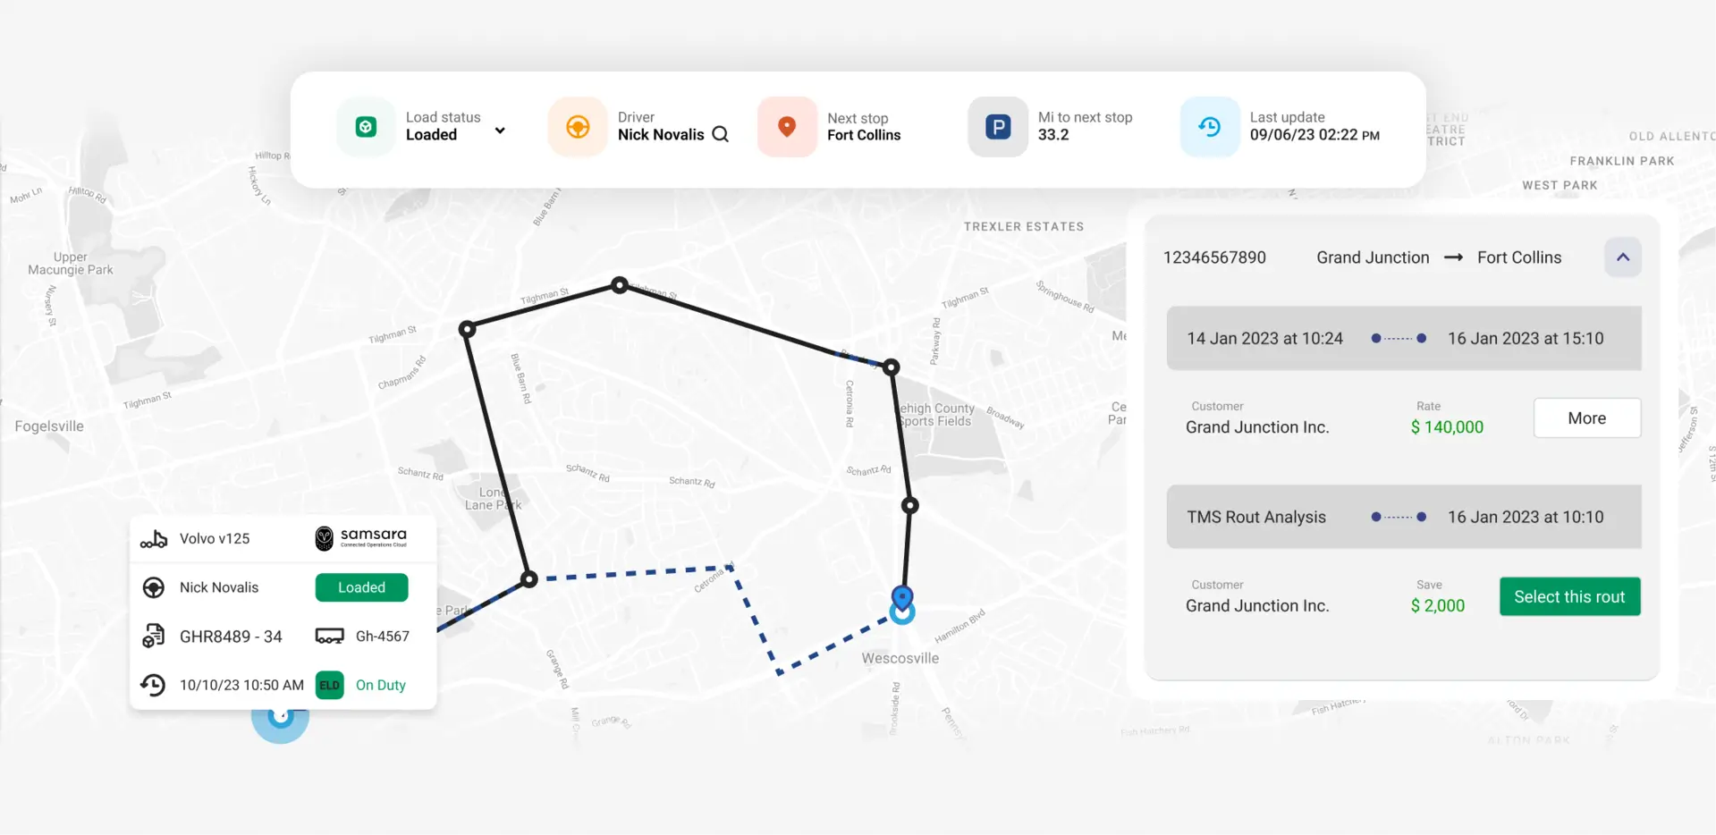
Task: Click the On Duty status text
Action: tap(381, 685)
